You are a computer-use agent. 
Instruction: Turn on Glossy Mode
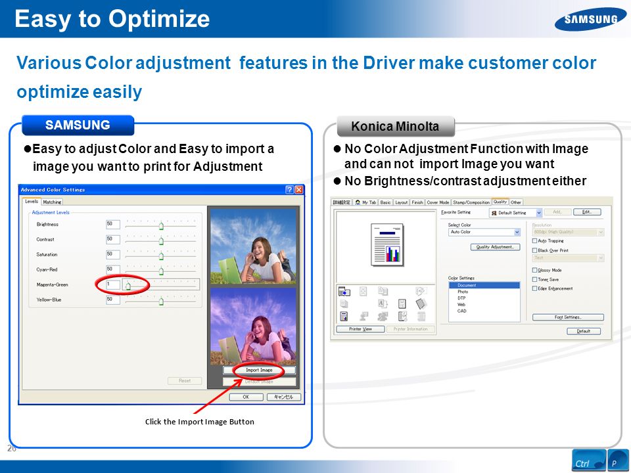[x=534, y=270]
